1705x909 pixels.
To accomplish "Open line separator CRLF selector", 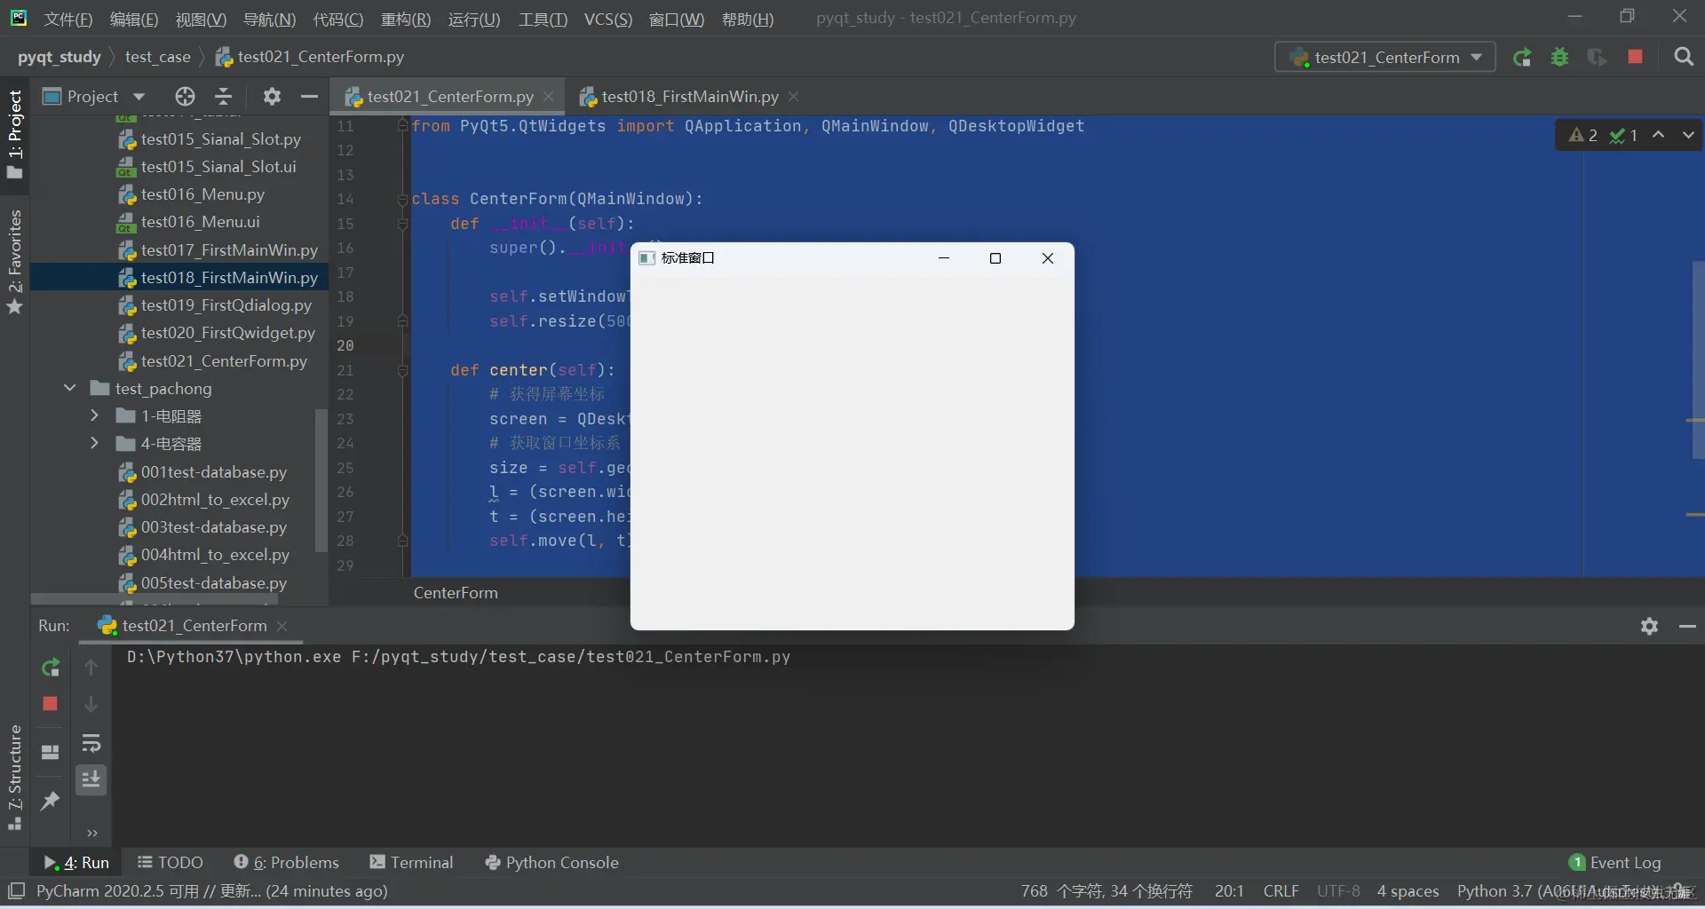I will pos(1281,891).
